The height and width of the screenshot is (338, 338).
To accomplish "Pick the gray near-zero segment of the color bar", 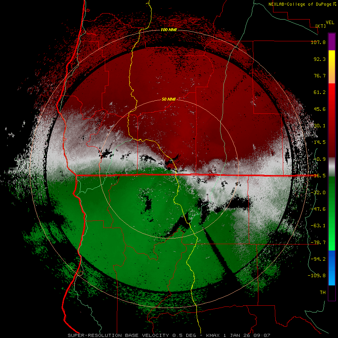I will pos(332,167).
